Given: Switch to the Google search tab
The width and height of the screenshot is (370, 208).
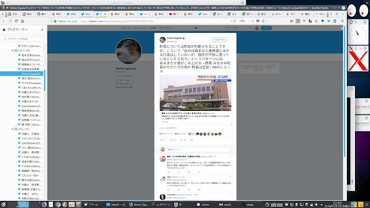Looking at the screenshot, I should coord(276,14).
